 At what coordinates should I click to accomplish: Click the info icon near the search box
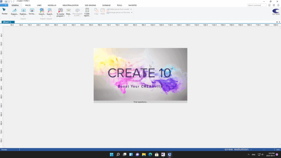[x=278, y=5]
